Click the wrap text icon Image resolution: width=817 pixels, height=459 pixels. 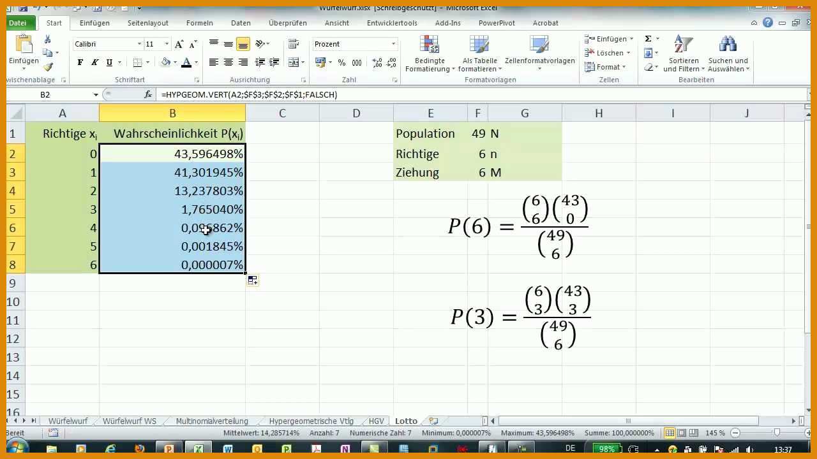(294, 44)
